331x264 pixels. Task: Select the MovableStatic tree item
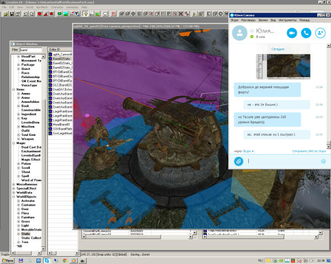pyautogui.click(x=31, y=230)
